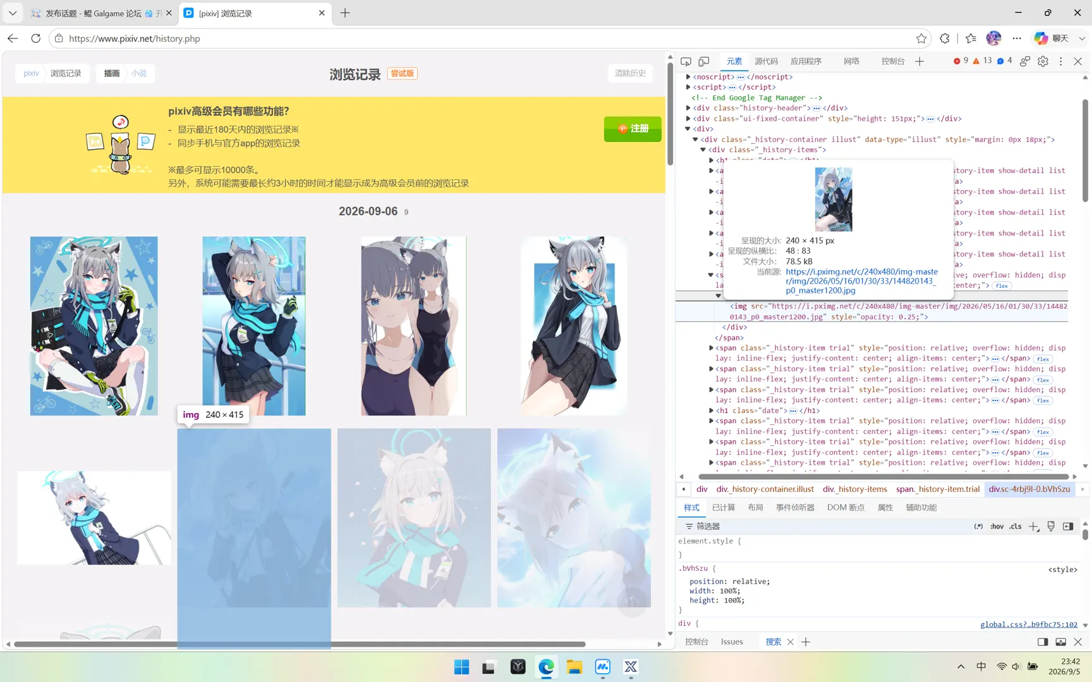Click the Edge browser taskbar icon
1092x682 pixels.
pos(546,667)
